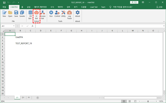This screenshot has width=166, height=103.
Task: Select the V1 sheet tab
Action: click(17, 98)
